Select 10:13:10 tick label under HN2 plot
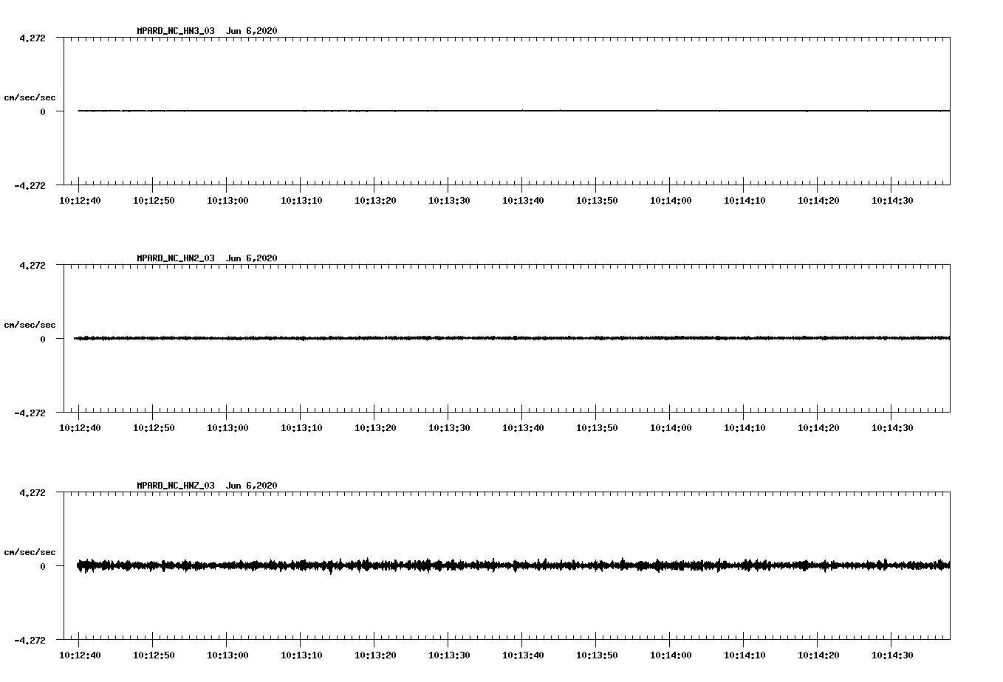This screenshot has width=1003, height=682. coord(301,428)
